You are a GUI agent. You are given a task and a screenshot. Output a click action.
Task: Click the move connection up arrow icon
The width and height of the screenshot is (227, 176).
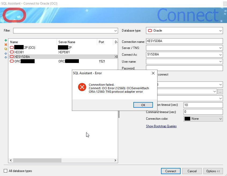6,53
